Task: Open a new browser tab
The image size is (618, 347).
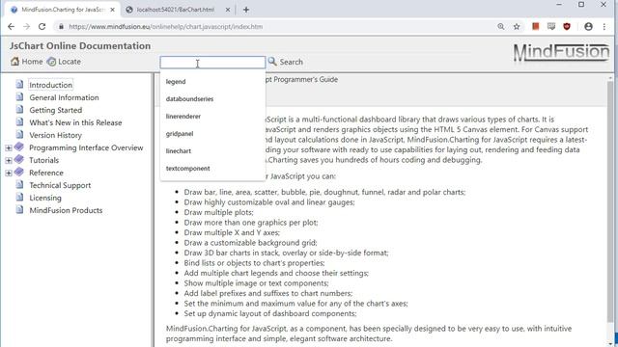Action: pos(246,10)
